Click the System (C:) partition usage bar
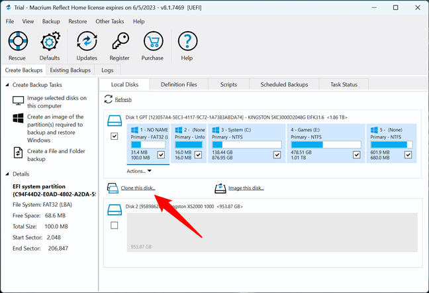This screenshot has width=429, height=293. tap(247, 145)
